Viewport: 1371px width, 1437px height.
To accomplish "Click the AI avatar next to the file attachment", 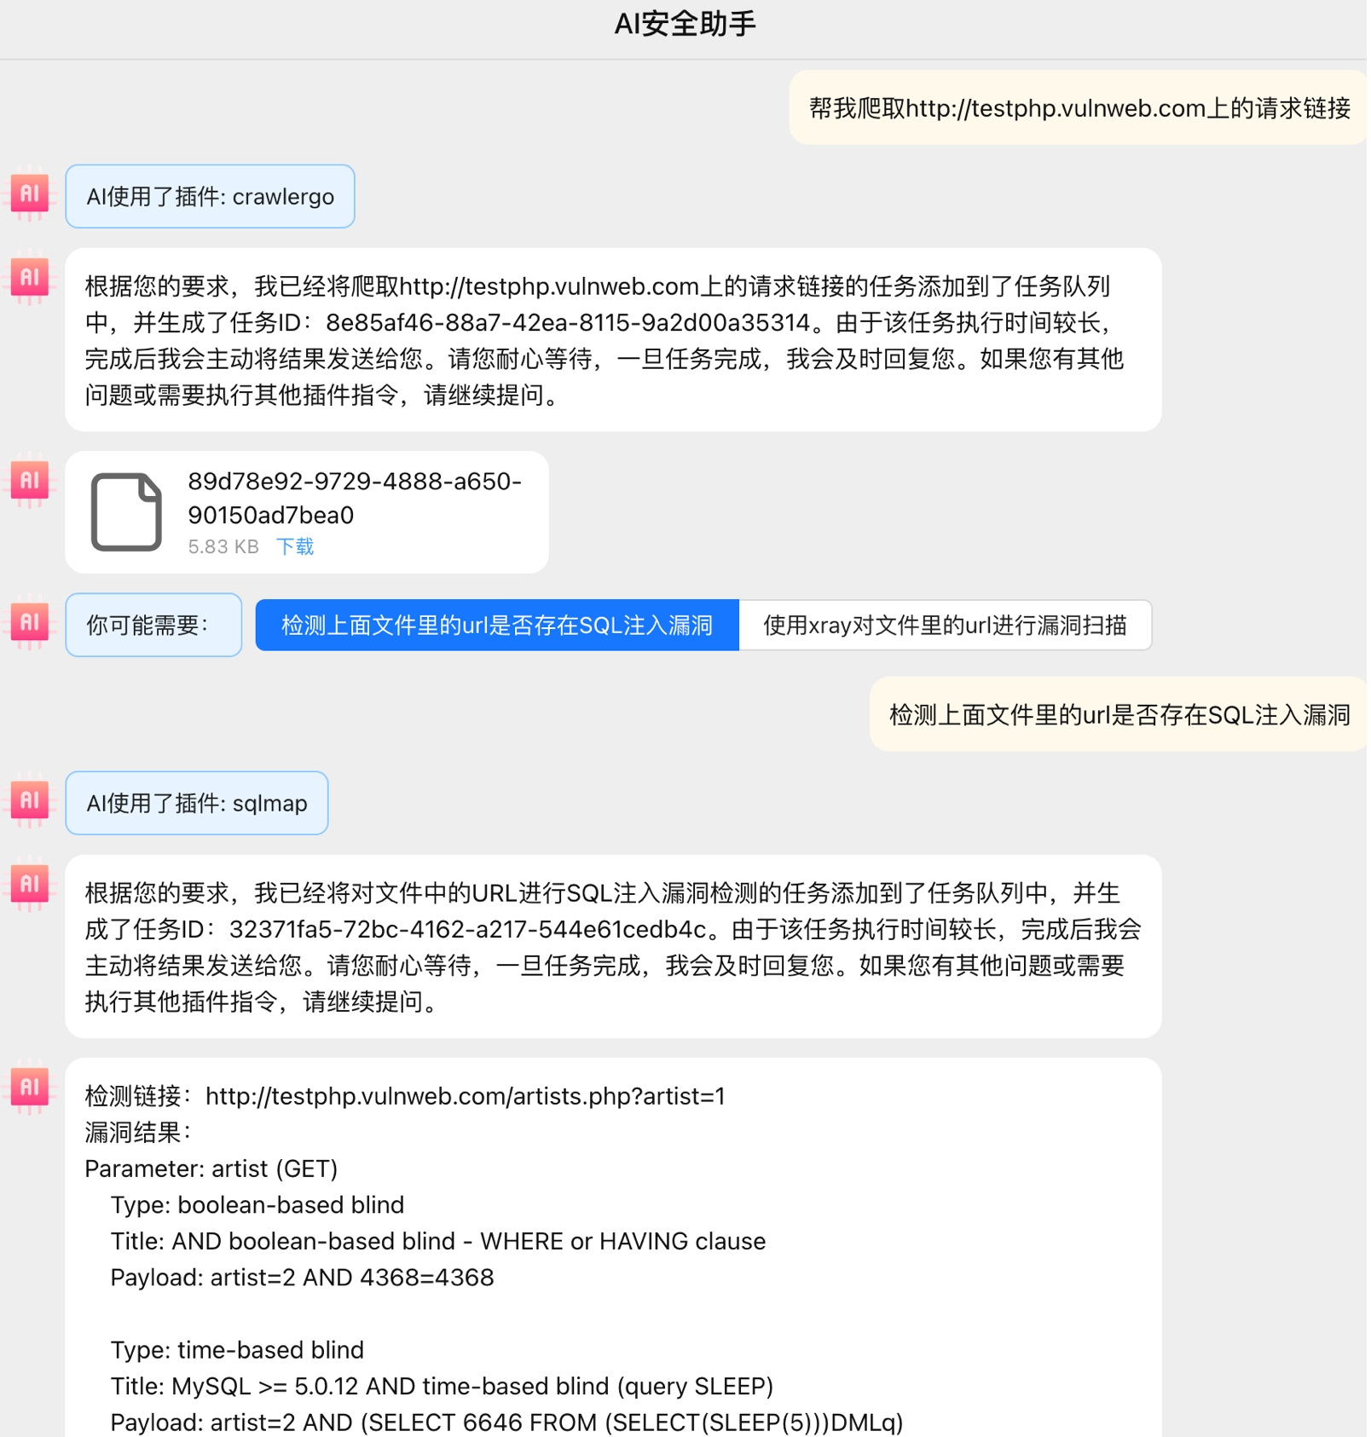I will click(x=30, y=480).
